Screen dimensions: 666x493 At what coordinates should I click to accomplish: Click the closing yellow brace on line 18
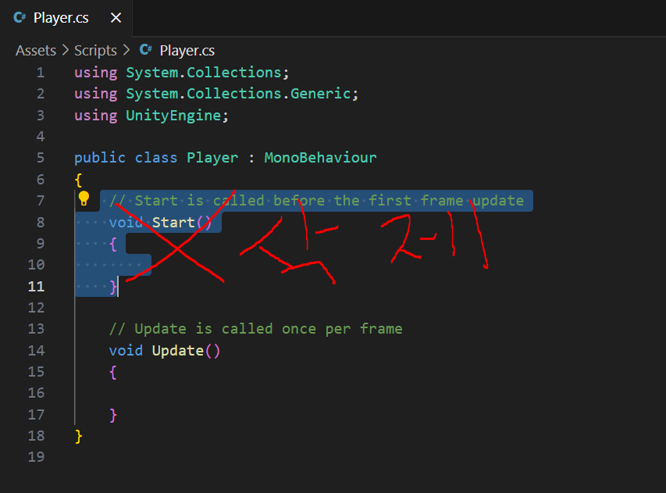pos(78,436)
